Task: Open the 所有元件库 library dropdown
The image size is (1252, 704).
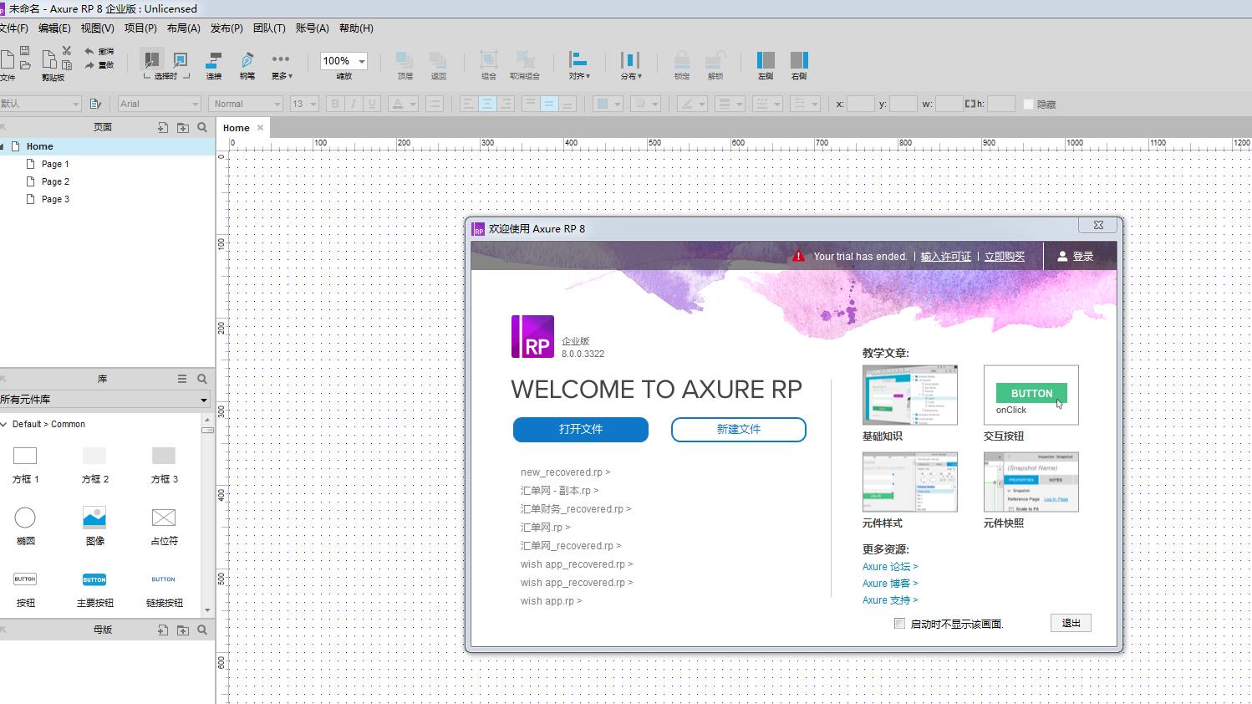Action: (104, 400)
